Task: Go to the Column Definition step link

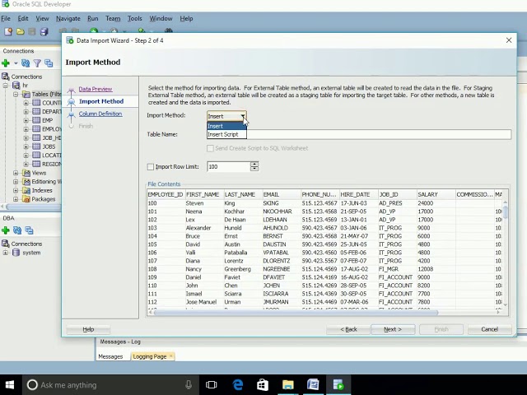Action: (100, 114)
